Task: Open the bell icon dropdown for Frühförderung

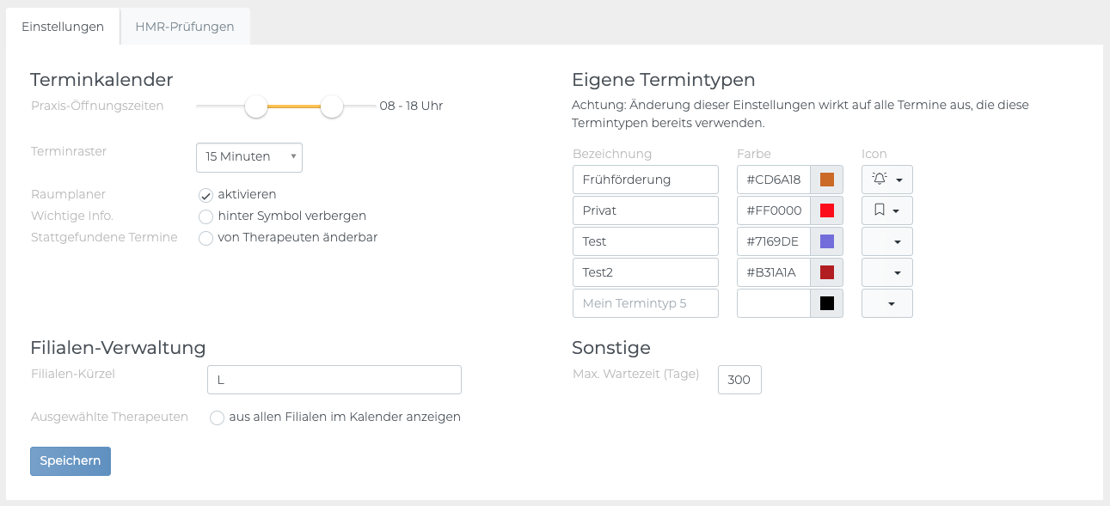Action: (886, 180)
